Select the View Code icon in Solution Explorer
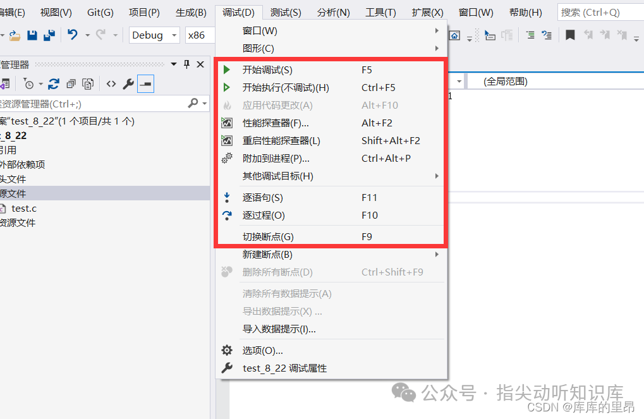Viewport: 644px width, 419px height. point(111,83)
